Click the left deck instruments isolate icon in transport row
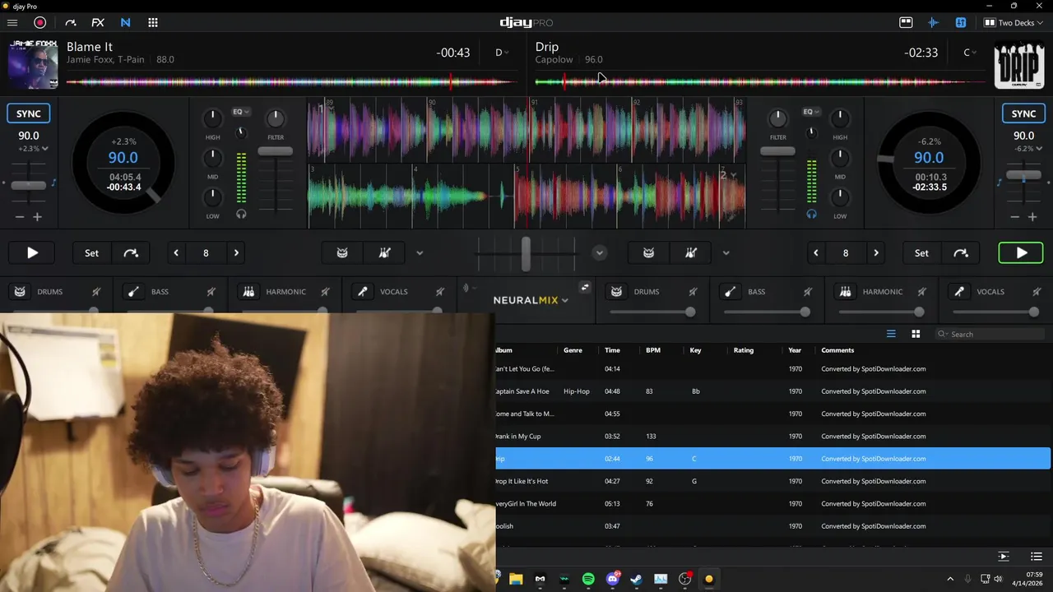 click(x=384, y=253)
